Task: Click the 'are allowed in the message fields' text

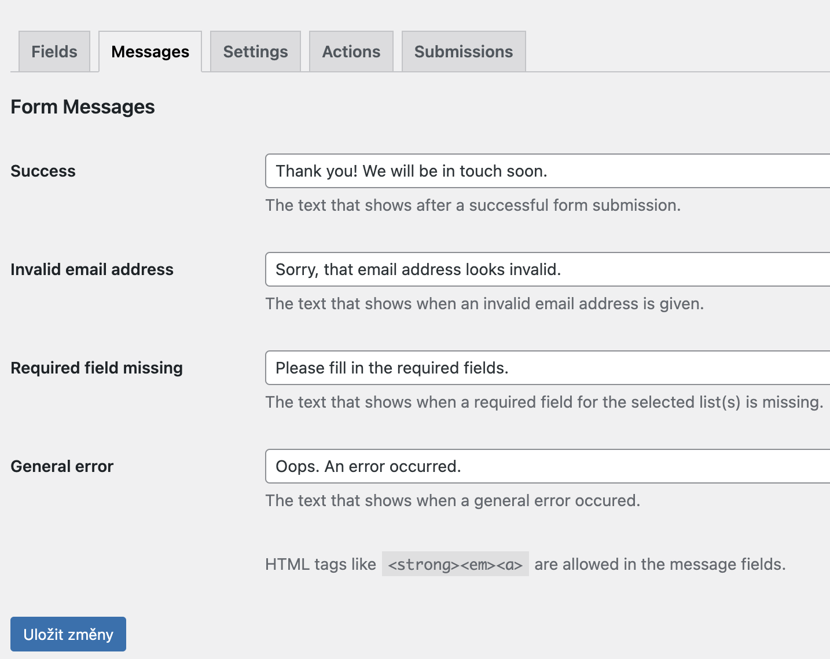Action: tap(660, 565)
